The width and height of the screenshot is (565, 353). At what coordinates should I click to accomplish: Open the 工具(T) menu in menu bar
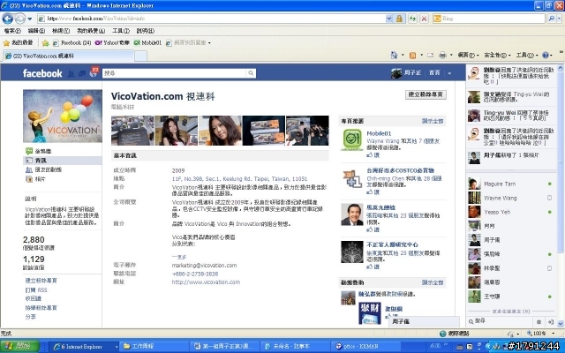coord(121,31)
